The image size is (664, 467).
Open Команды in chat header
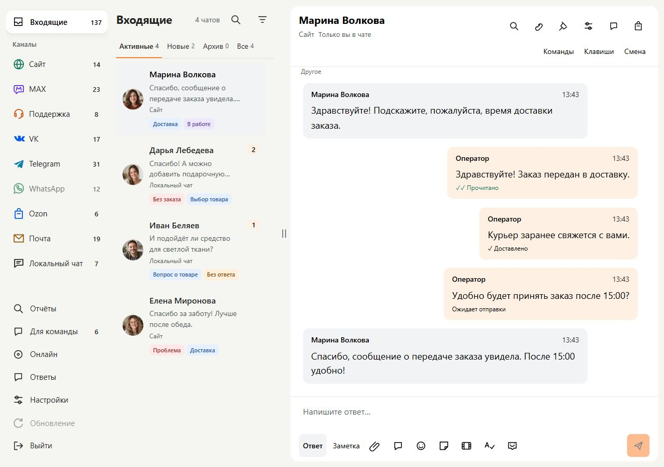click(x=558, y=51)
